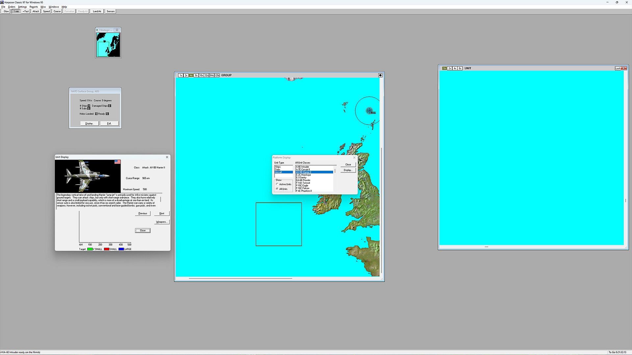Click Close in Platform Display dialog
The image size is (632, 355).
[348, 165]
